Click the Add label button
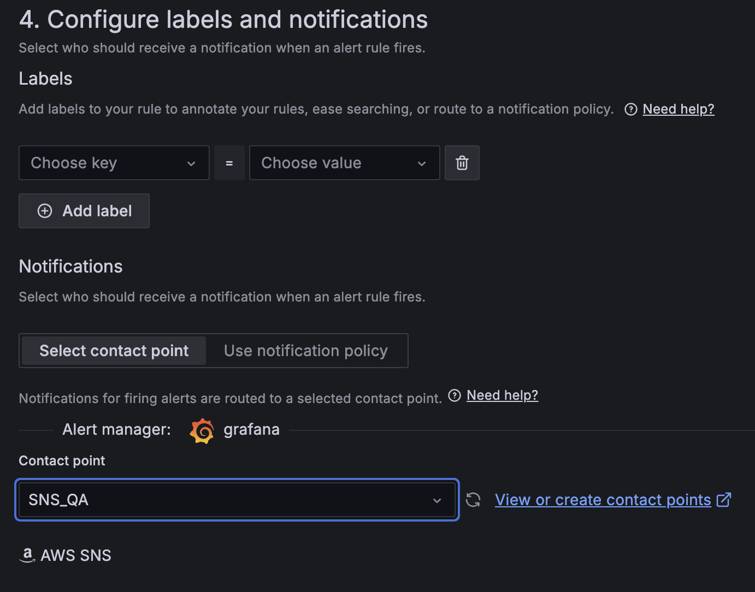The height and width of the screenshot is (592, 755). (84, 211)
